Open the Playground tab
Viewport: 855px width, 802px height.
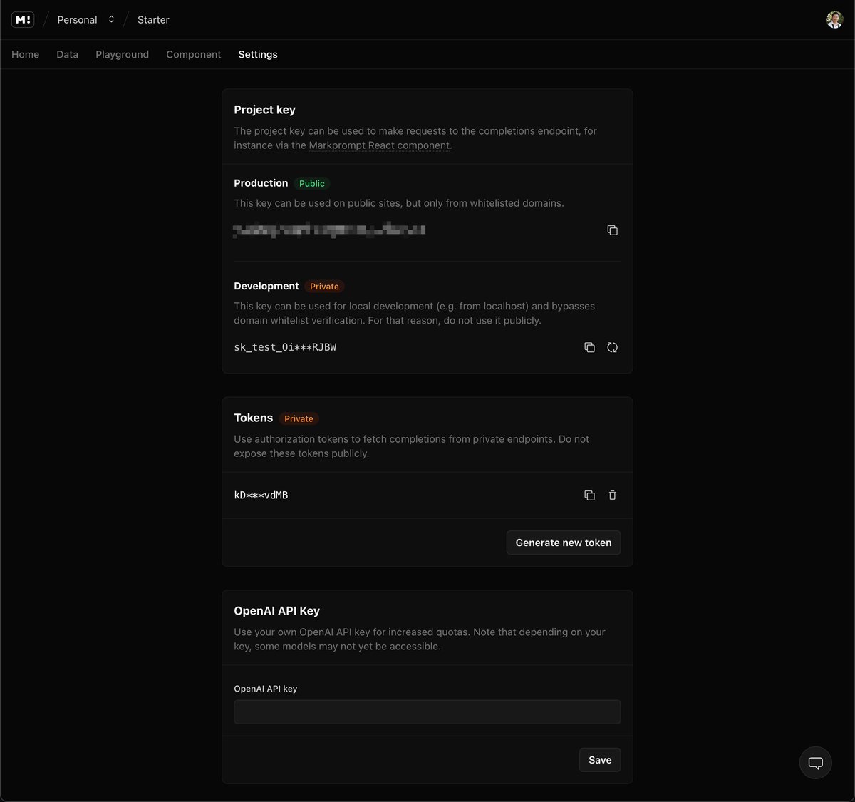122,54
